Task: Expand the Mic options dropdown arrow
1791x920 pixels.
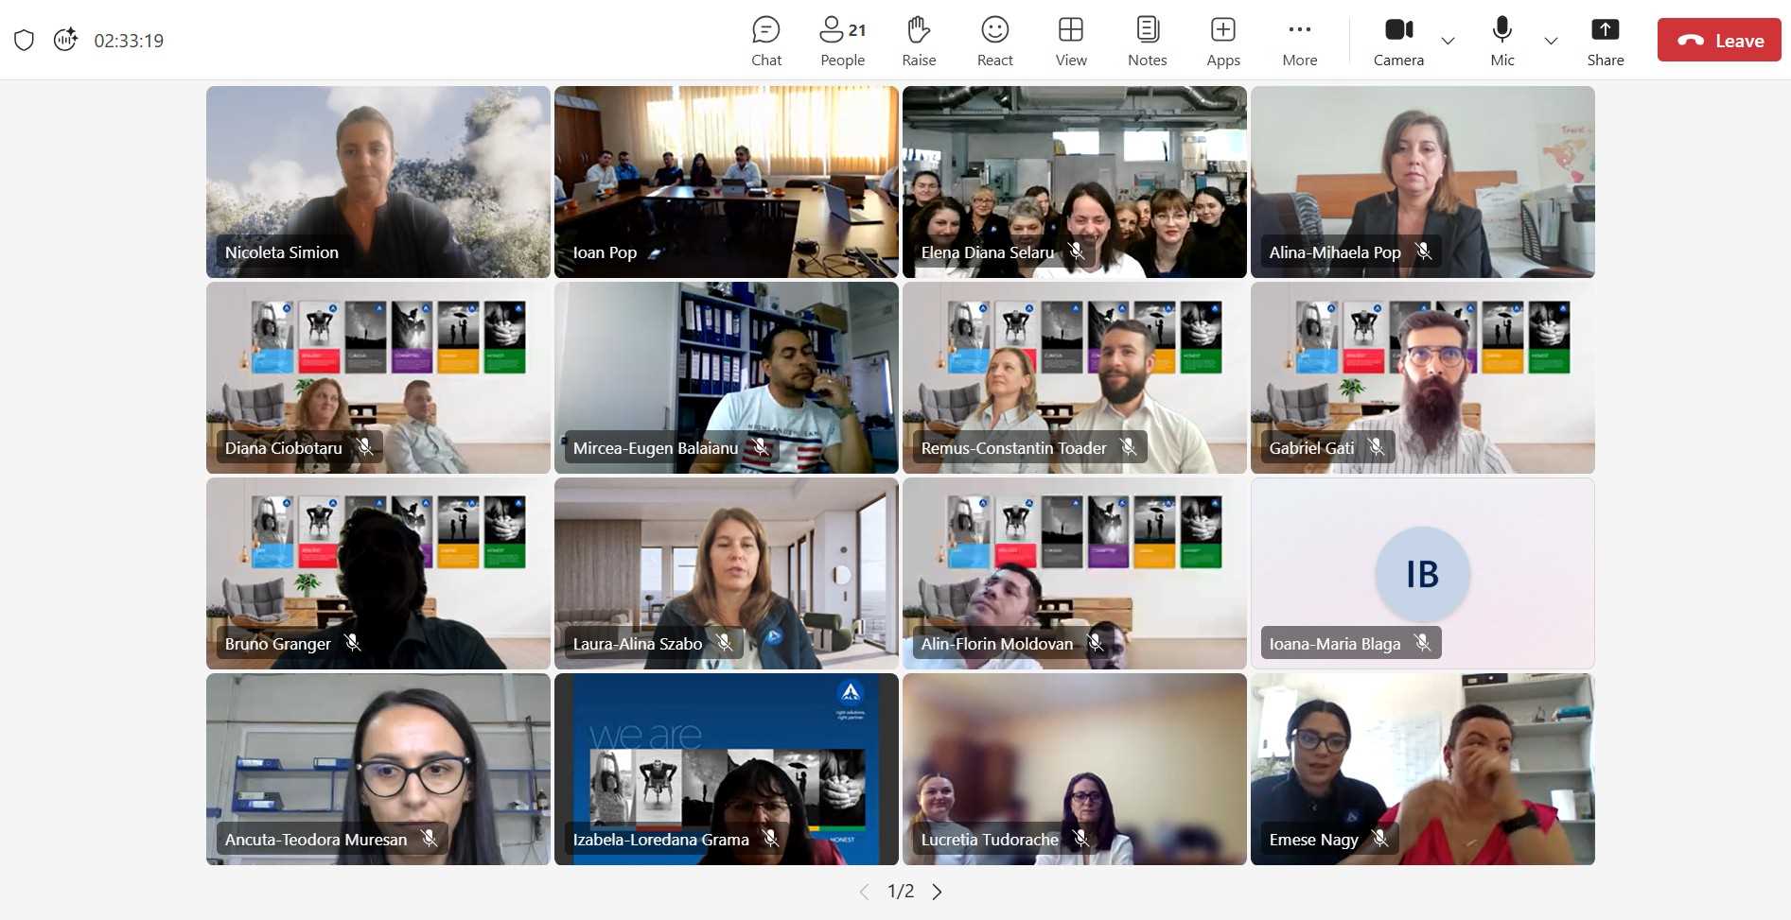Action: click(1551, 41)
